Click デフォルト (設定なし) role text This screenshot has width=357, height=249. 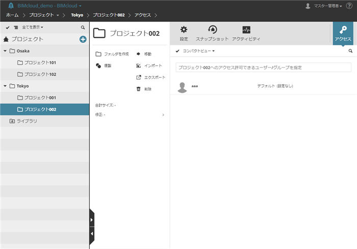(275, 86)
